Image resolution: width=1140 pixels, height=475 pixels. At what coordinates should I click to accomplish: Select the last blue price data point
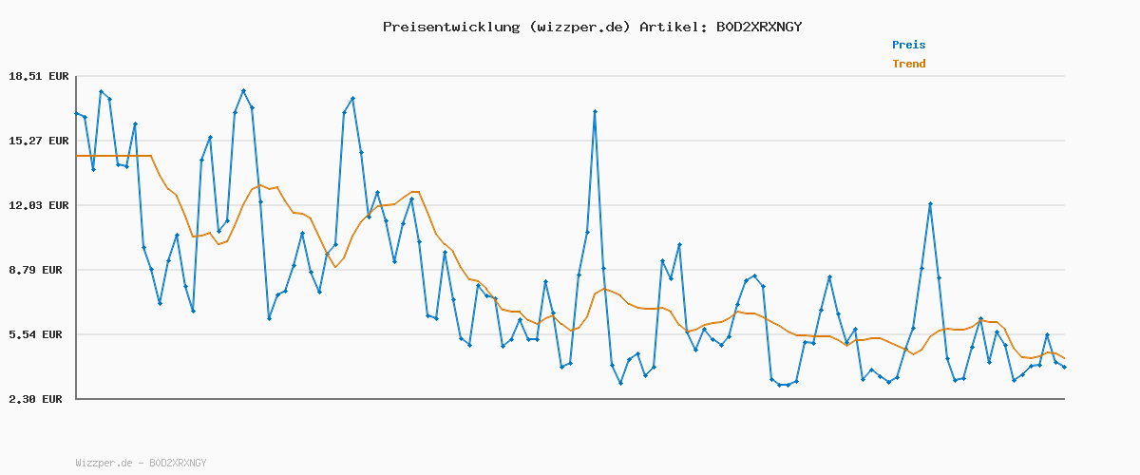pyautogui.click(x=1064, y=367)
